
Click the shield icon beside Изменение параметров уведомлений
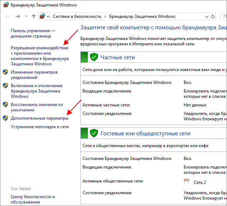(5, 72)
